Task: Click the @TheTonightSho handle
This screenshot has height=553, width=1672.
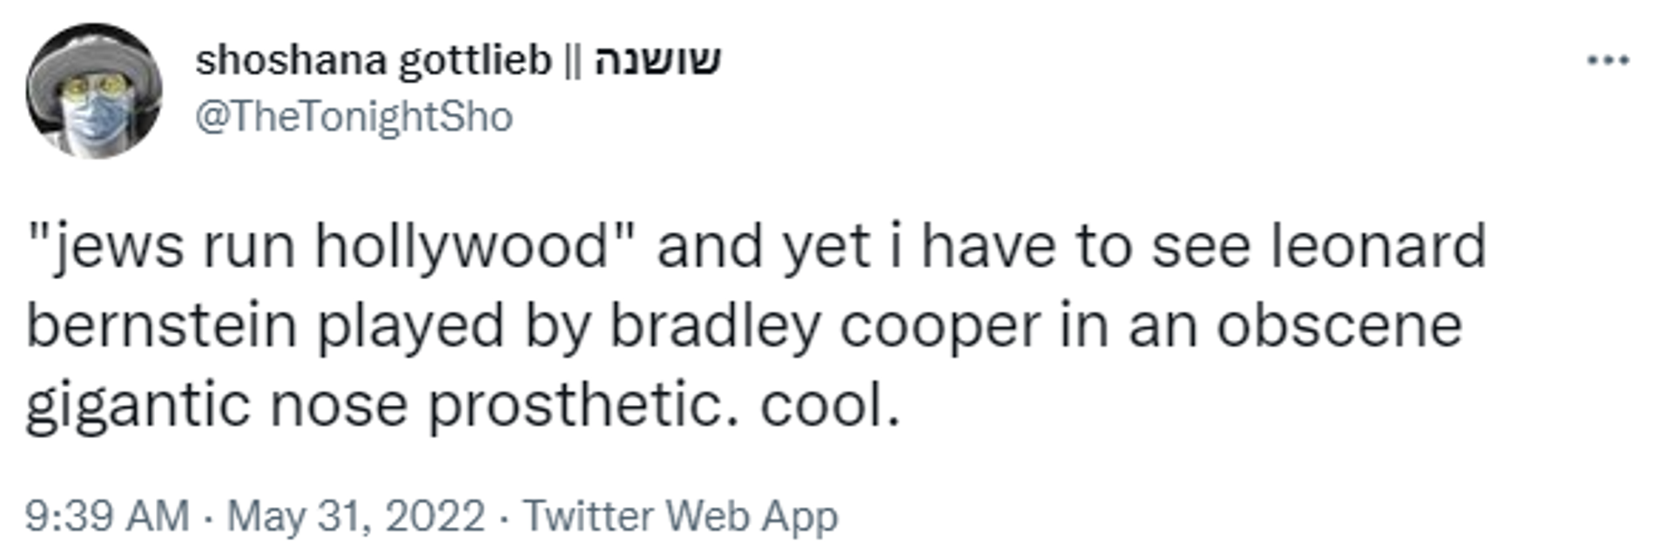Action: point(354,117)
